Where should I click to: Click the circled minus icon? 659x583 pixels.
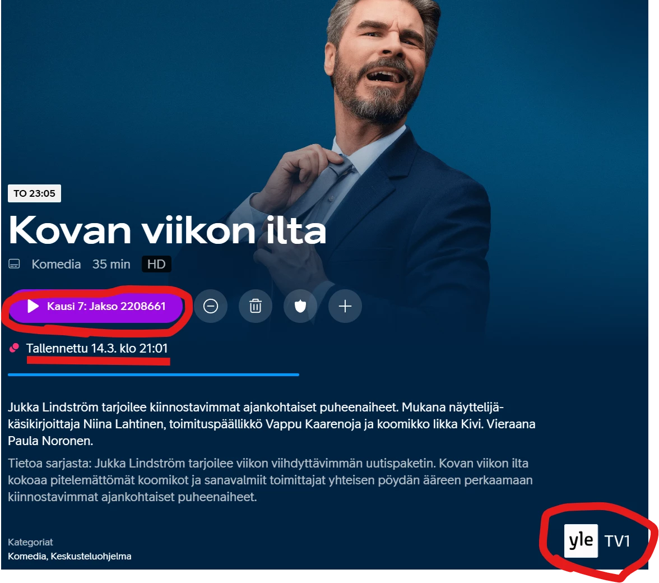[x=211, y=306]
